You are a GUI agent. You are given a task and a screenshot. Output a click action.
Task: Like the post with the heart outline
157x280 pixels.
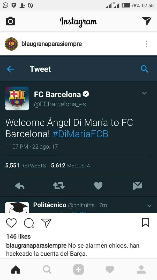[11, 223]
